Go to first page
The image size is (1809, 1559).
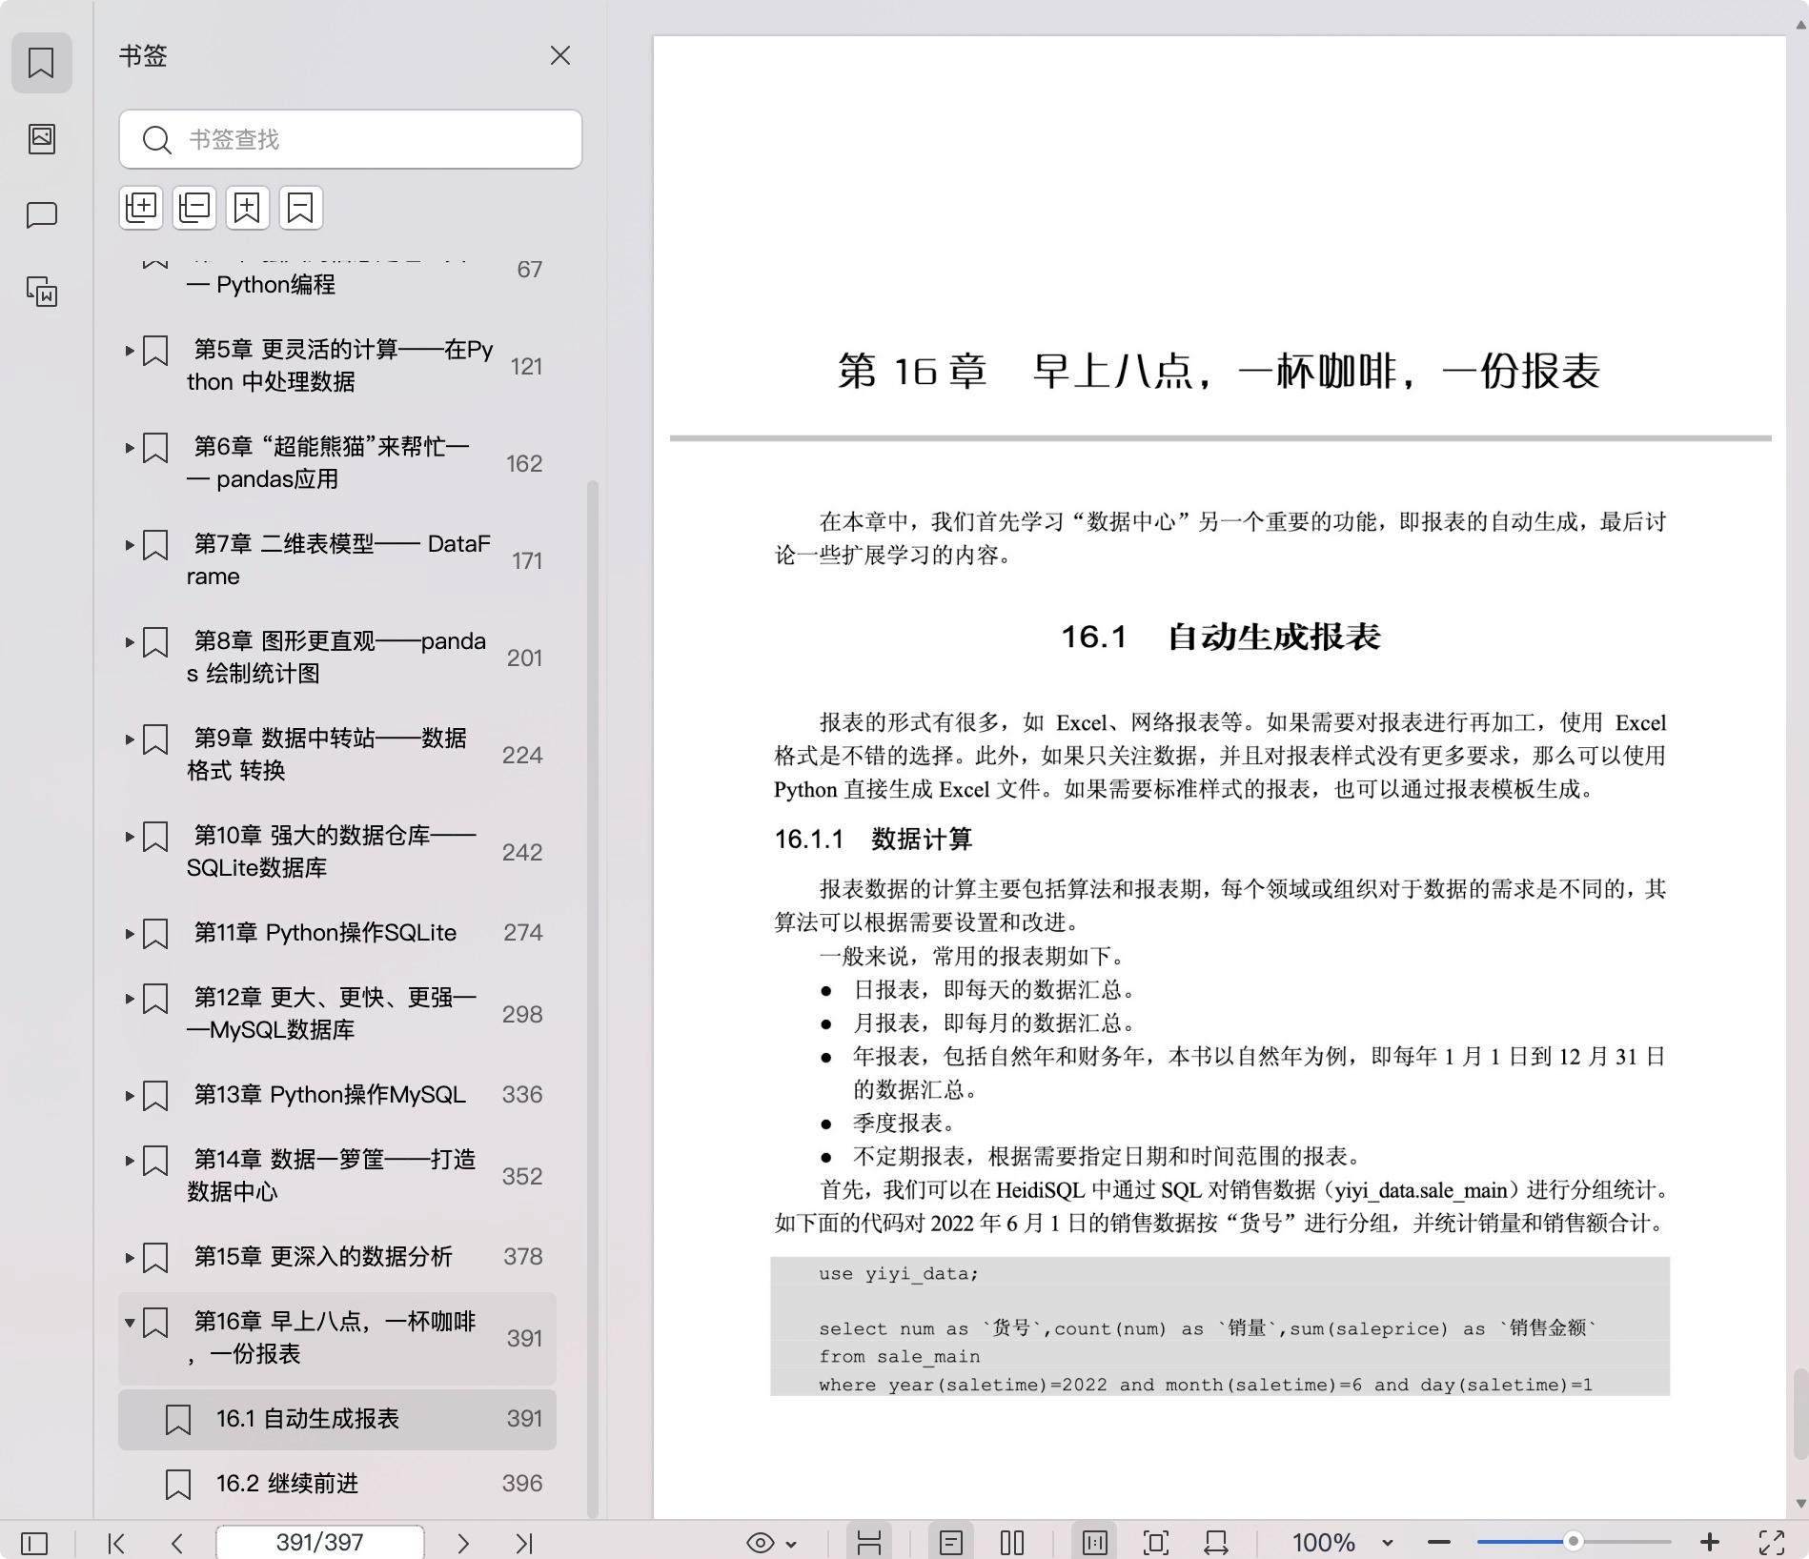click(116, 1543)
